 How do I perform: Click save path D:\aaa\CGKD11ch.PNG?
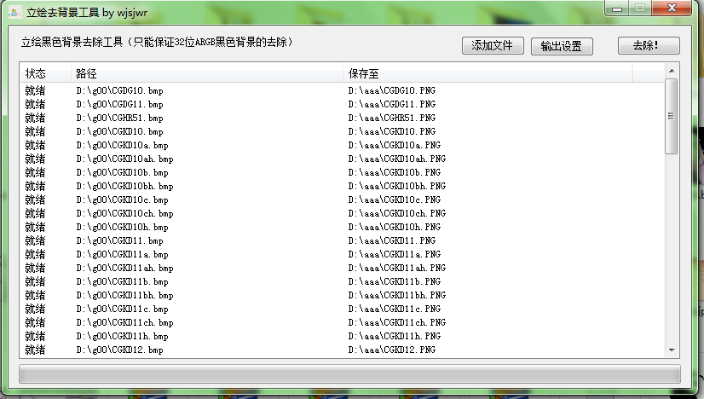[x=397, y=322]
